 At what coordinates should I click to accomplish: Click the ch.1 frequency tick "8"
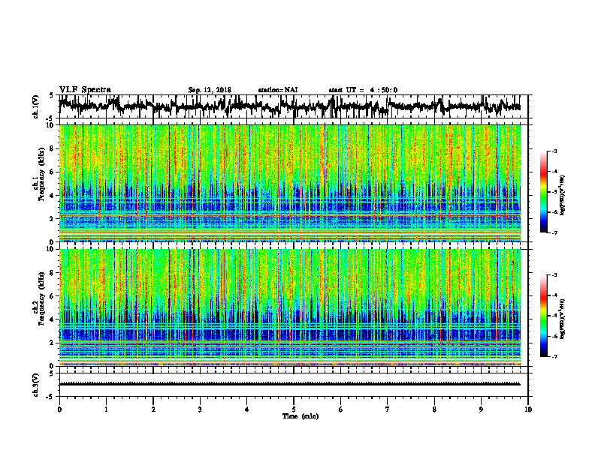52,148
